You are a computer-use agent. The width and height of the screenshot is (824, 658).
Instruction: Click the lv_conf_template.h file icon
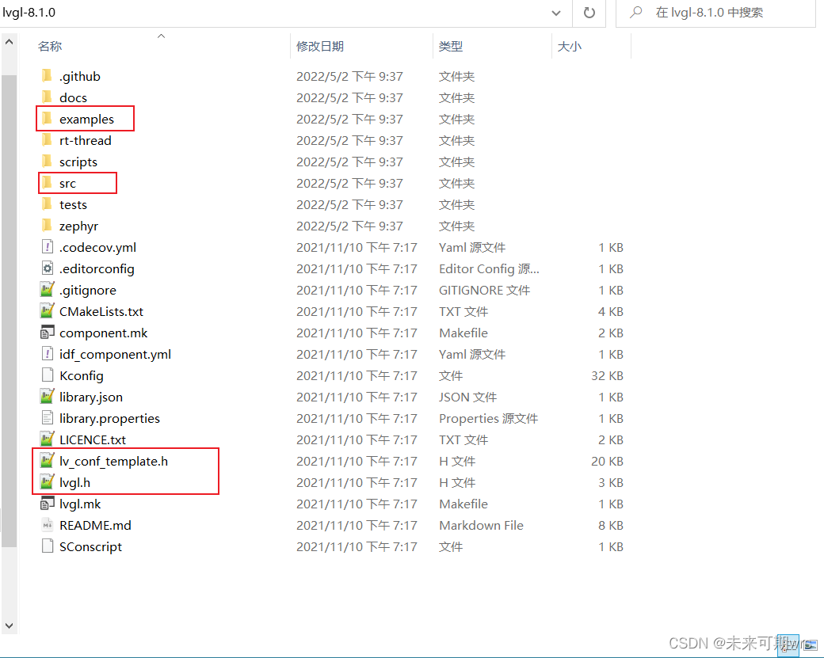pos(48,461)
